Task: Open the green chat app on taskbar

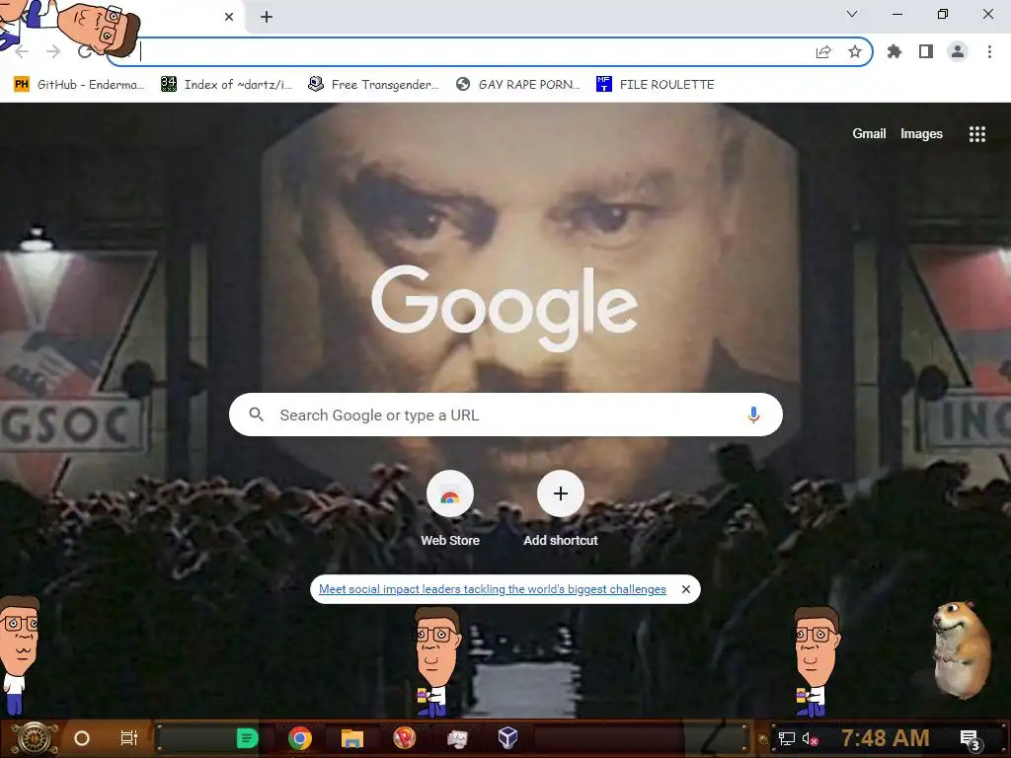Action: (x=247, y=738)
